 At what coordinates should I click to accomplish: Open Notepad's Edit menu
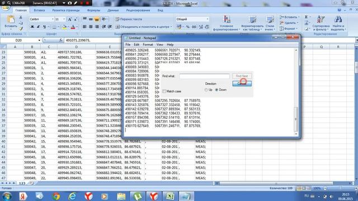[136, 45]
